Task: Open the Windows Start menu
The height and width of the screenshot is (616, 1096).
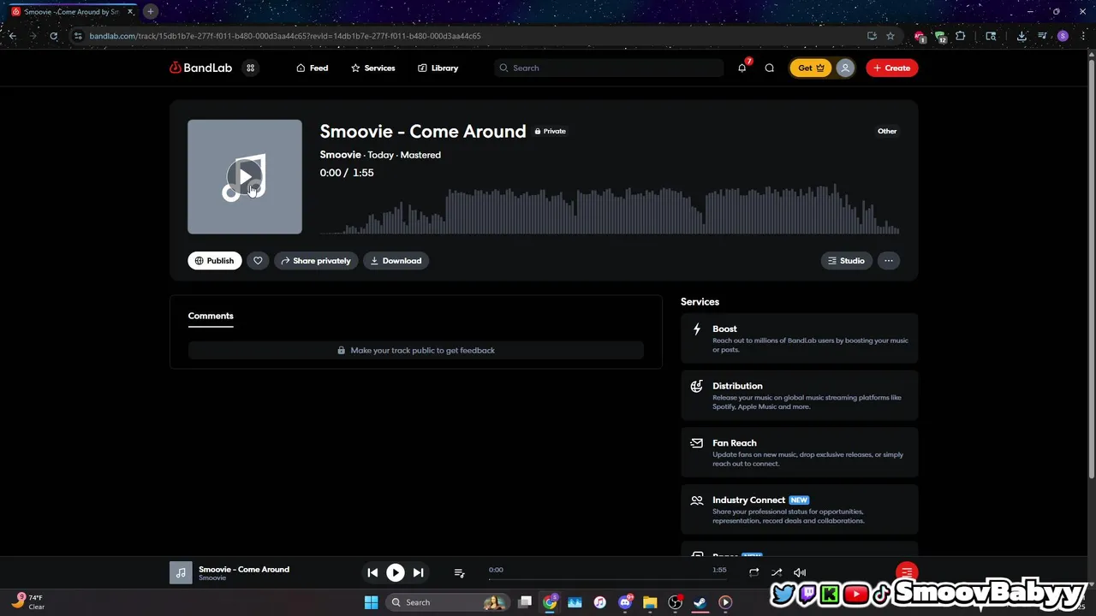Action: point(371,602)
